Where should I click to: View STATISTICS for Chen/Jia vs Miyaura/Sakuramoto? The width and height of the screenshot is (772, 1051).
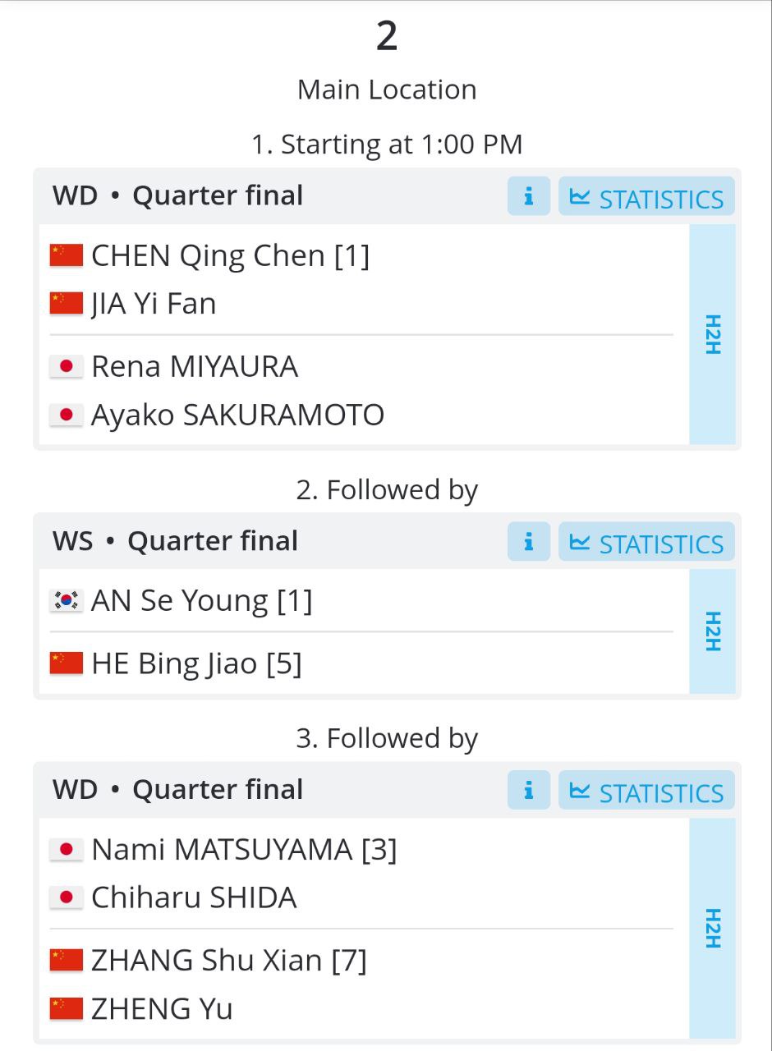(x=646, y=196)
